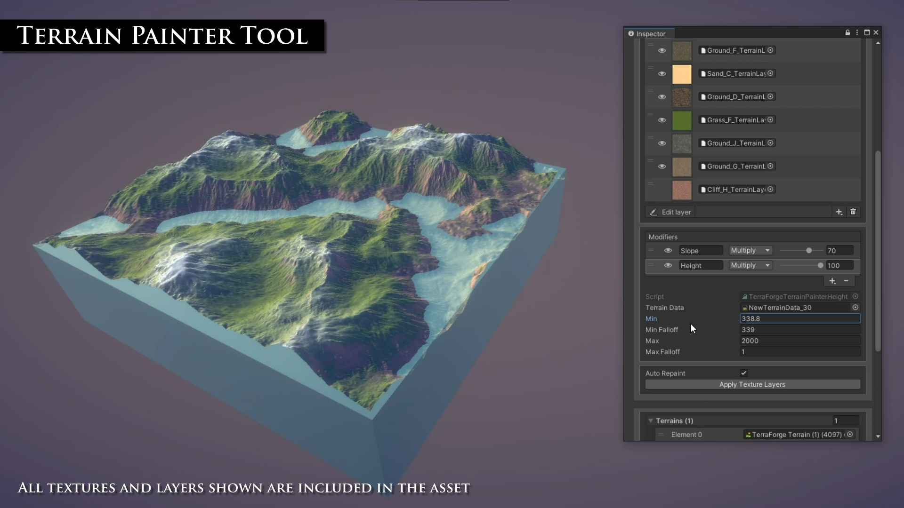
Task: Click the trash icon to delete layer
Action: tap(853, 212)
